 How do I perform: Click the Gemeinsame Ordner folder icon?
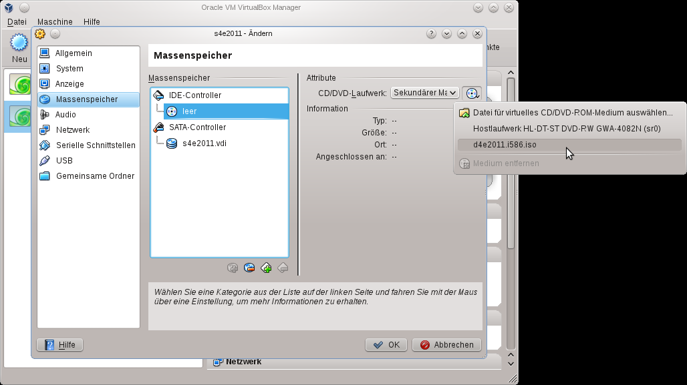coord(45,176)
